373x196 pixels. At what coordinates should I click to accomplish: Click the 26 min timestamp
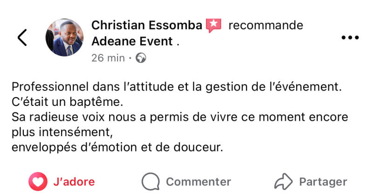(x=108, y=58)
